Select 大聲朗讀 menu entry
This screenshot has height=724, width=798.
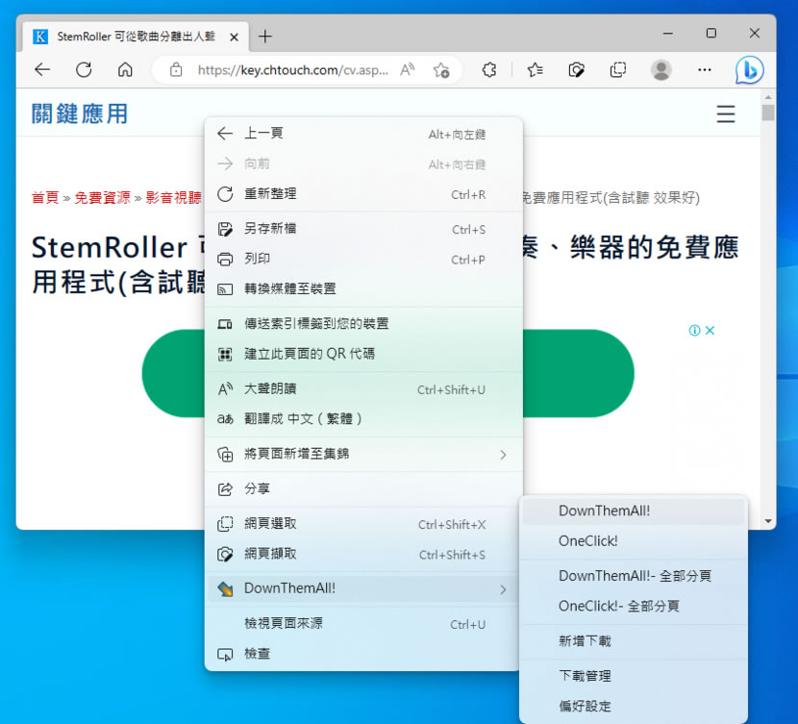(x=363, y=389)
